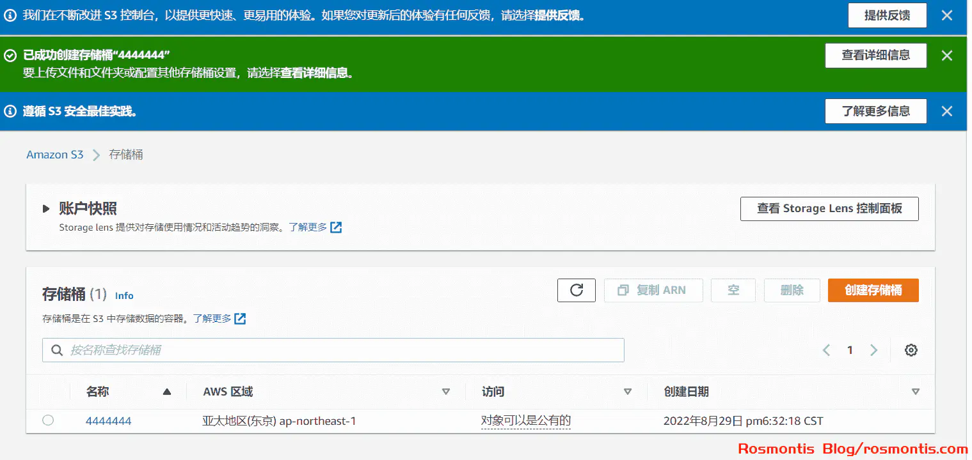Sort by 名称 column ascending arrow
Viewport: 972px width, 460px height.
tap(167, 392)
